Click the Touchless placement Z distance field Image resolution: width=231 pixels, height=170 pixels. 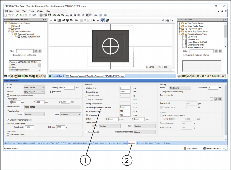coord(125,107)
